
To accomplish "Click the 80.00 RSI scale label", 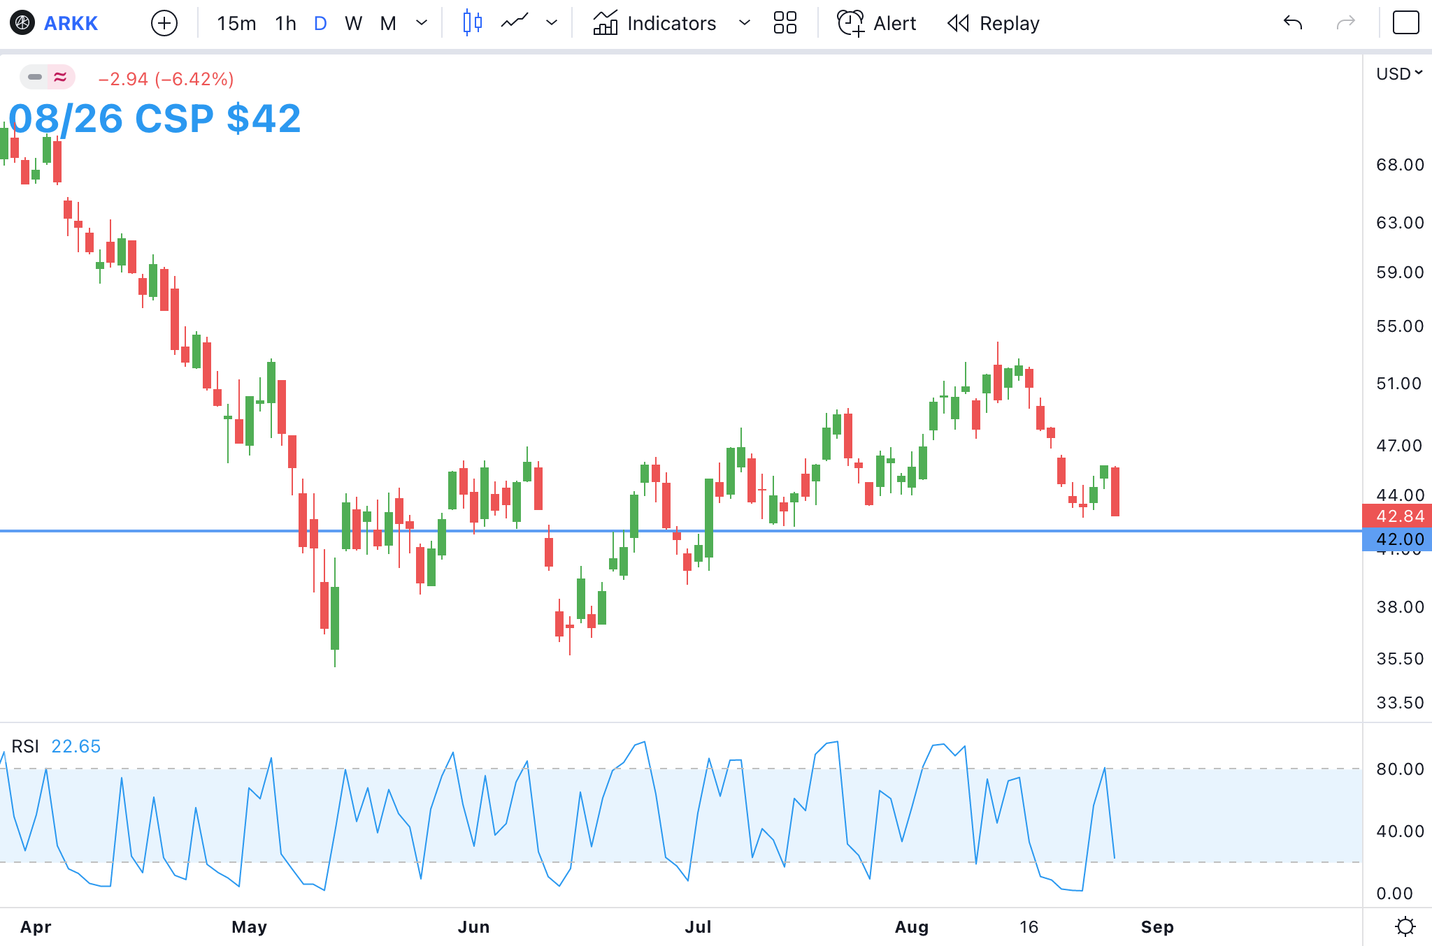I will [x=1400, y=769].
